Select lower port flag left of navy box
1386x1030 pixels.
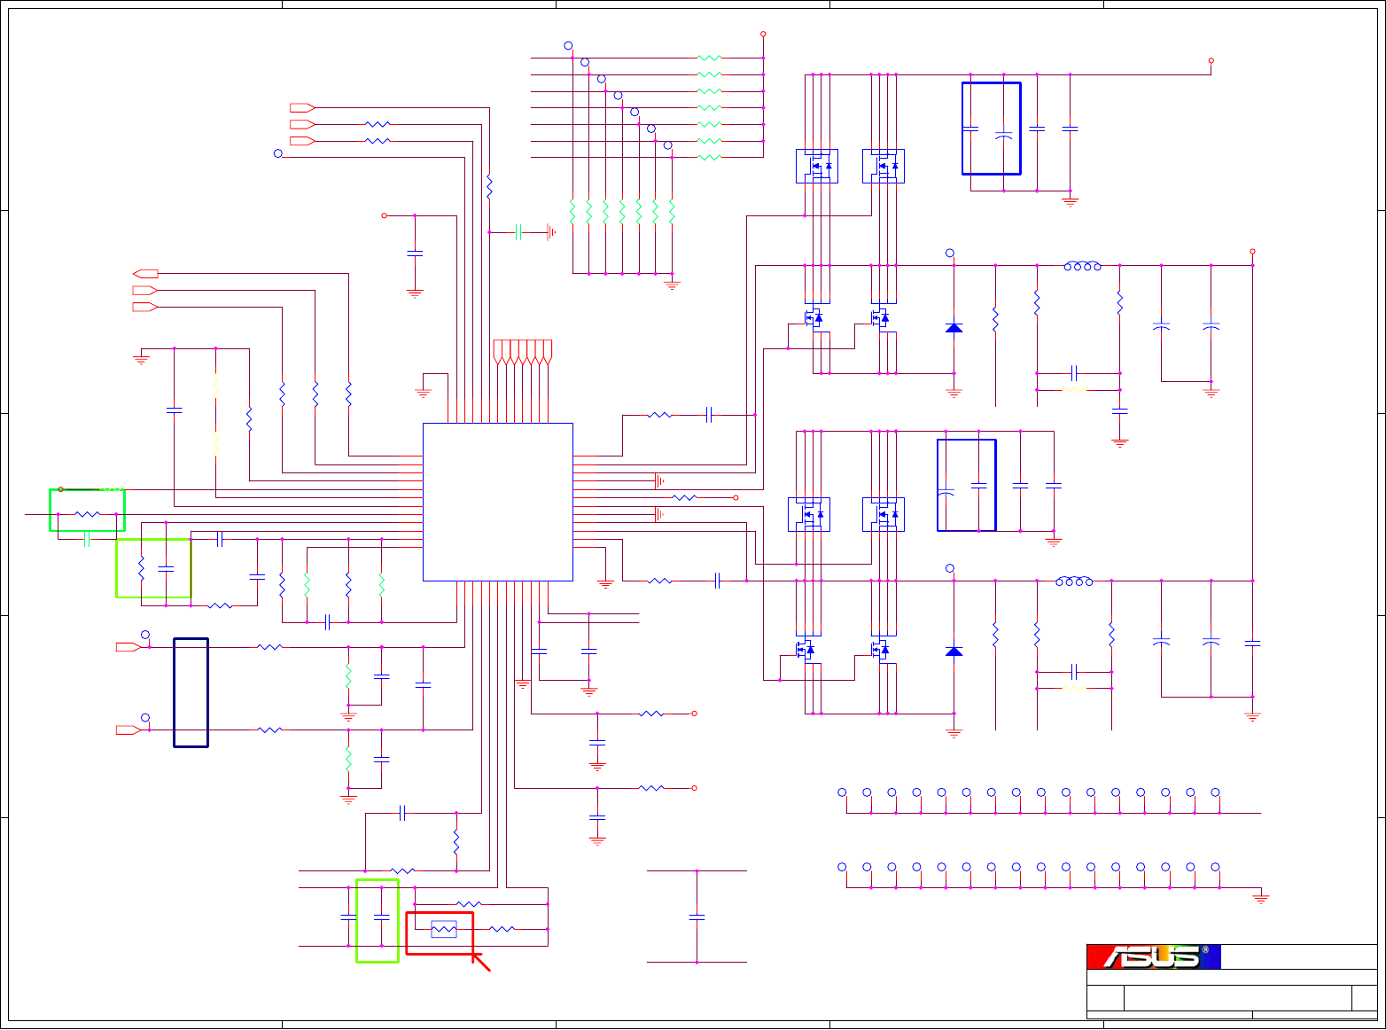[128, 730]
